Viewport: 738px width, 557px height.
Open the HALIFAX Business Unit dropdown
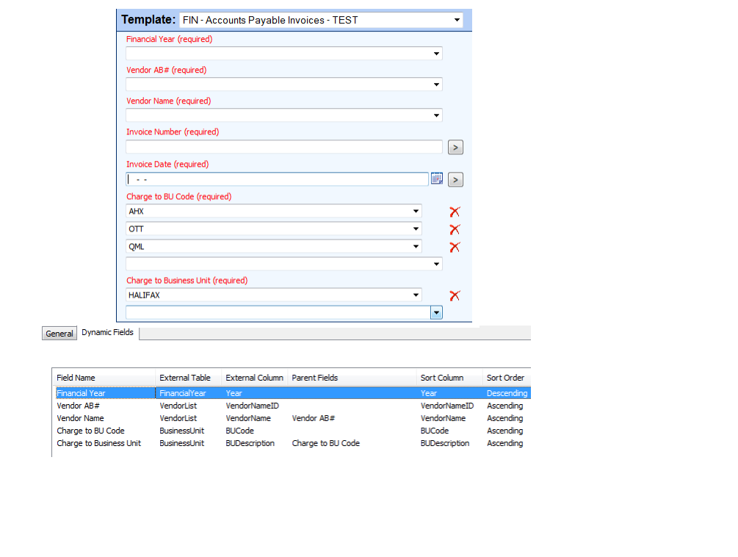click(x=416, y=295)
